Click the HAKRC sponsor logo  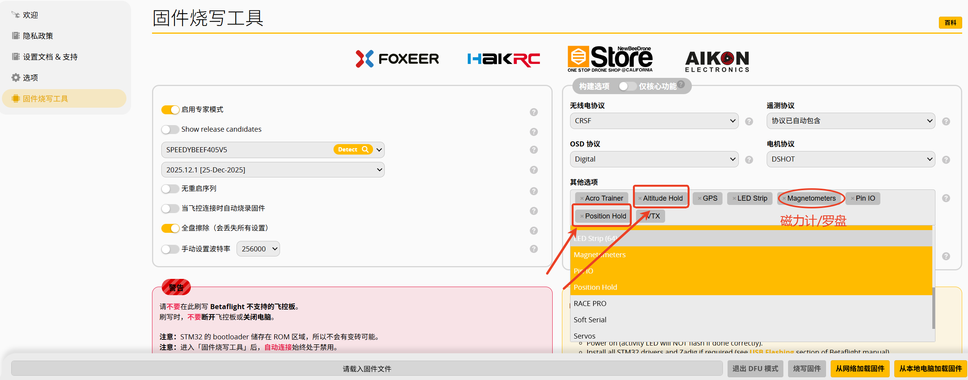[503, 59]
